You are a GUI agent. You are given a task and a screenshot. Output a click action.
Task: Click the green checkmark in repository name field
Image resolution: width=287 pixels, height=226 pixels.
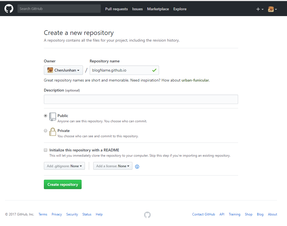pos(154,70)
